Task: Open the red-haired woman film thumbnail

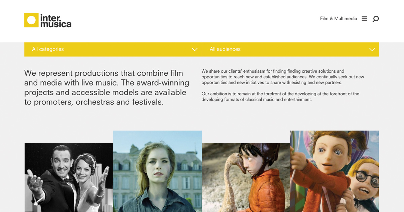Action: [157, 171]
